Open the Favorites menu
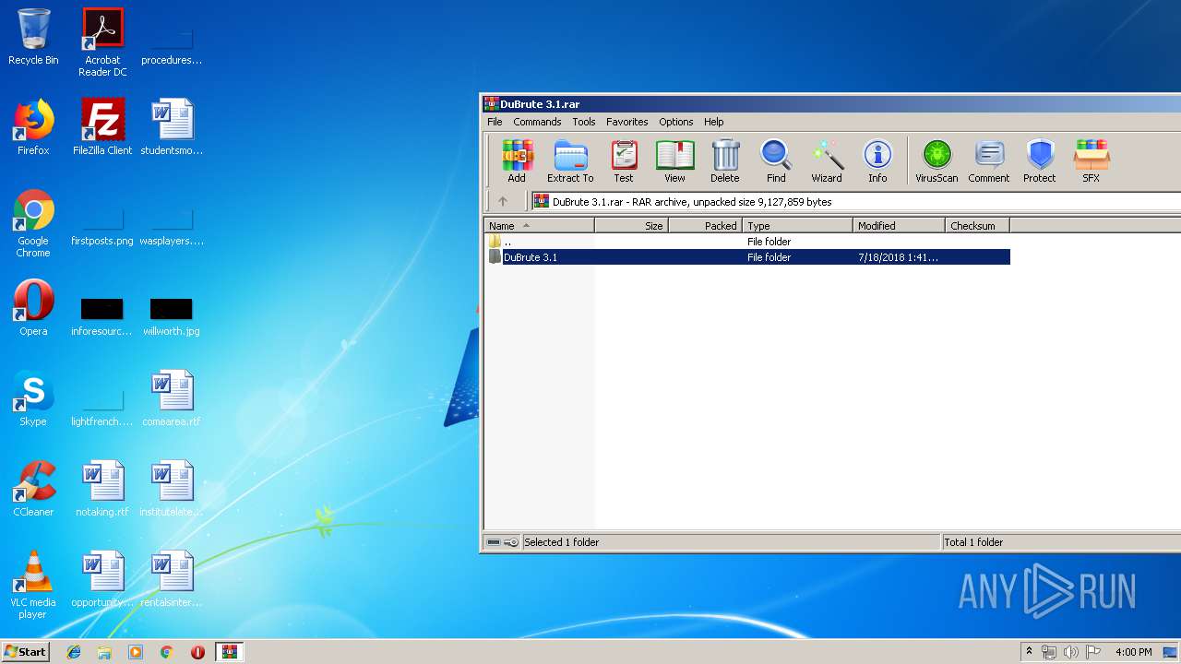 click(626, 122)
